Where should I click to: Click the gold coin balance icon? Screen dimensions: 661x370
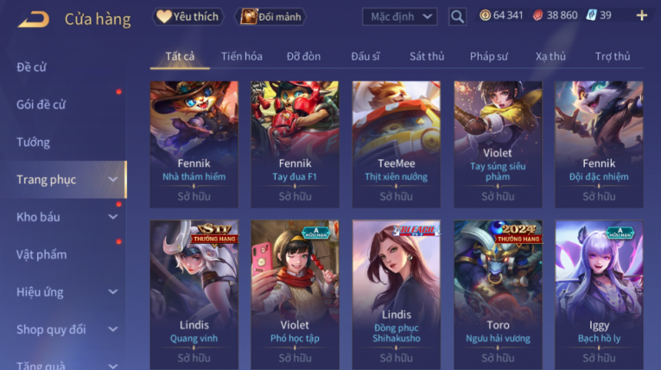[486, 16]
